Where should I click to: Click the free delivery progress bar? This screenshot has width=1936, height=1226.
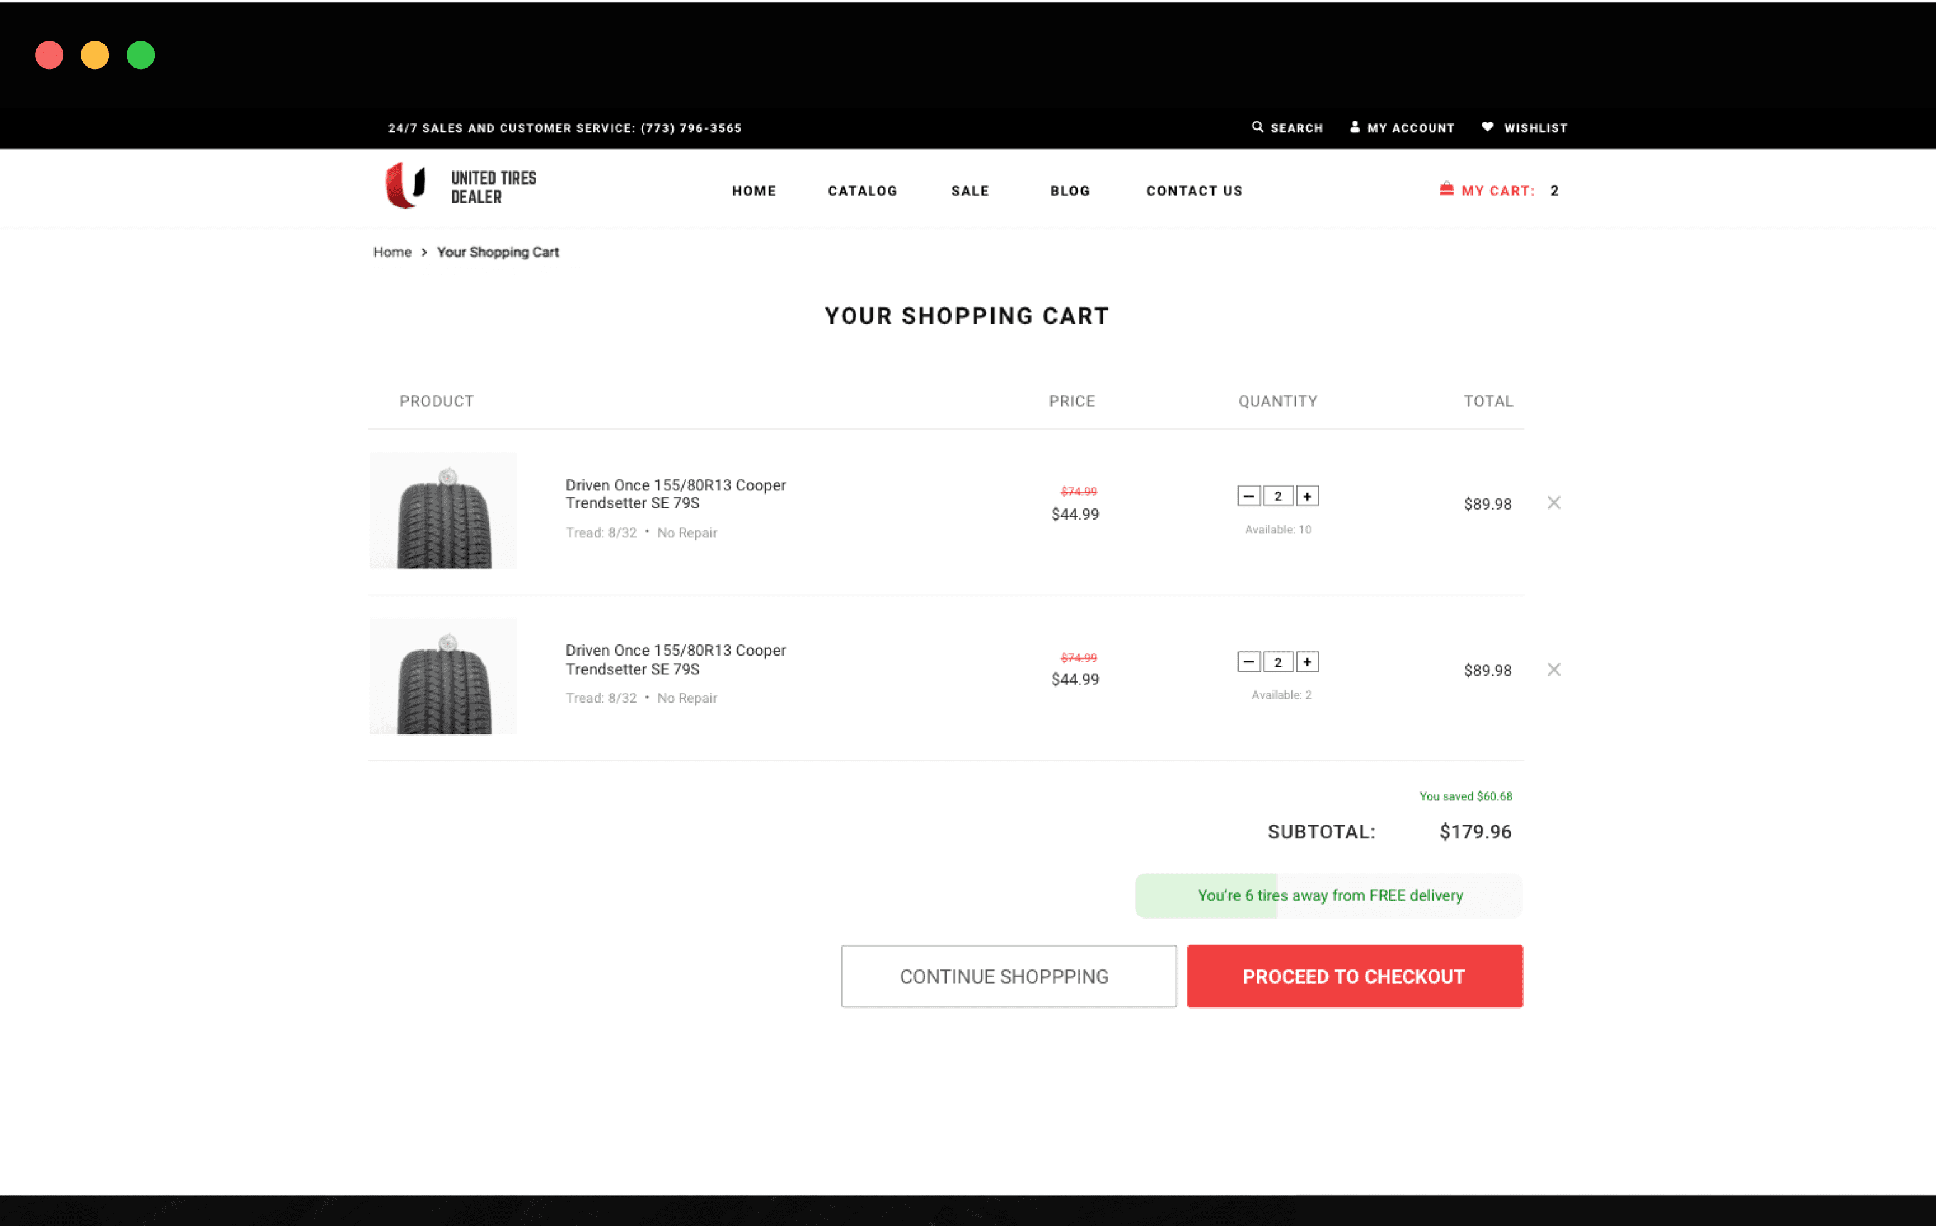coord(1328,895)
